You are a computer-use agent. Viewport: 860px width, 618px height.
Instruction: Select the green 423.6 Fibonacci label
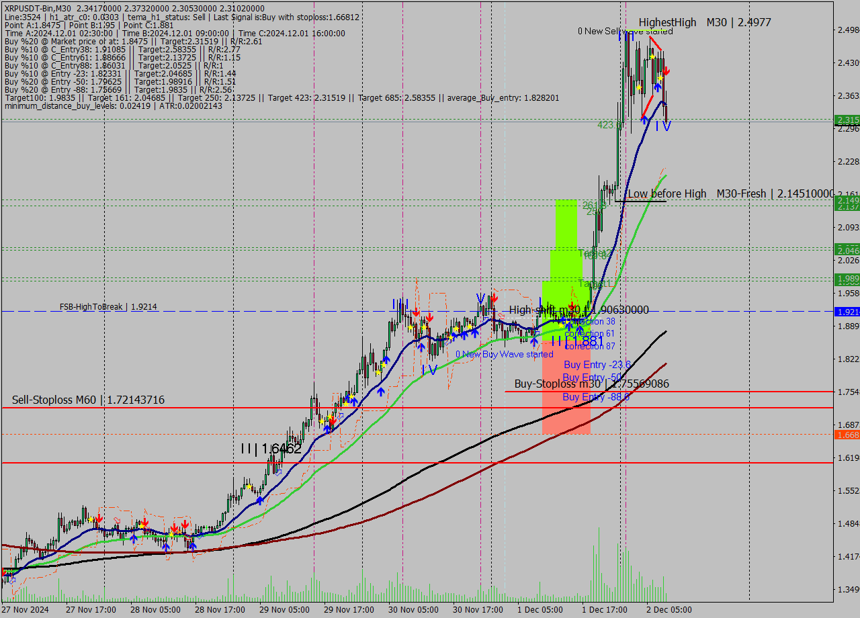click(x=609, y=124)
